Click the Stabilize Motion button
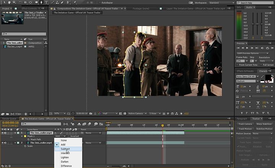Image resolution: width=275 pixels, height=168 pixels. 264,129
